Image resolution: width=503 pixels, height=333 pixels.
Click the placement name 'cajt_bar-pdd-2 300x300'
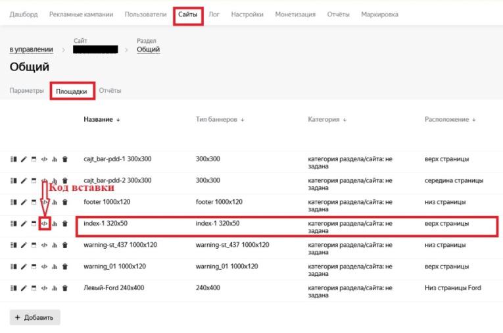point(118,180)
